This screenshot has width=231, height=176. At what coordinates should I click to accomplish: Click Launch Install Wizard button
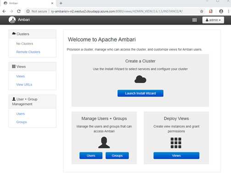(140, 93)
